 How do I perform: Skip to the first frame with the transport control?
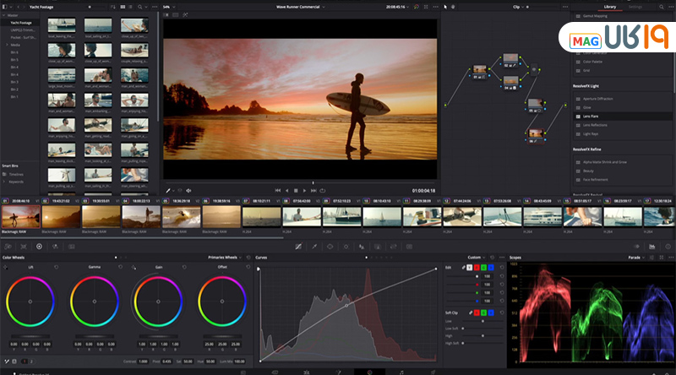[277, 191]
